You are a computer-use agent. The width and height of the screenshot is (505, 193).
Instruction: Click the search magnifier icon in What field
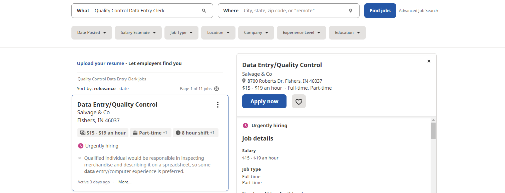coord(204,11)
